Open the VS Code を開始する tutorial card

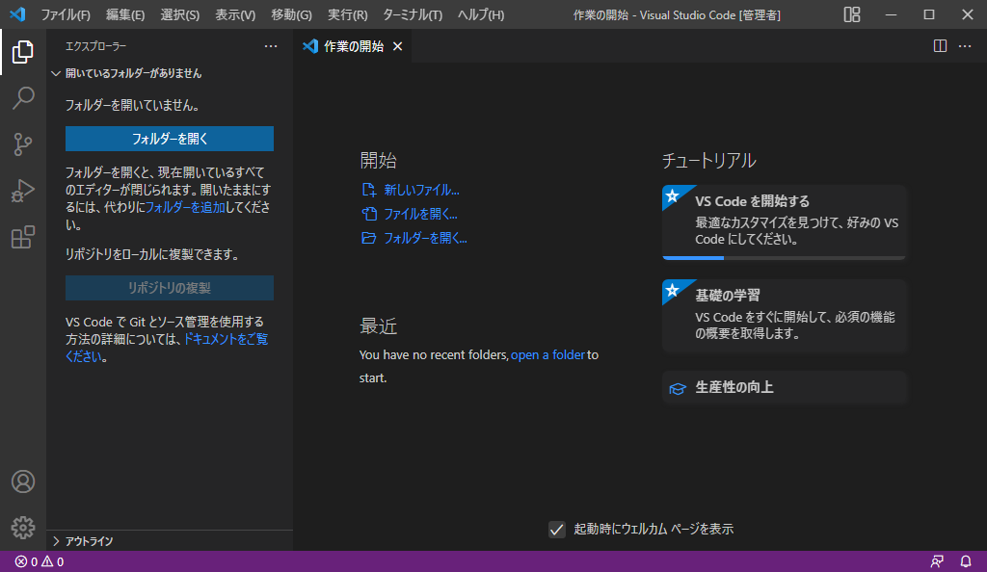pyautogui.click(x=784, y=221)
